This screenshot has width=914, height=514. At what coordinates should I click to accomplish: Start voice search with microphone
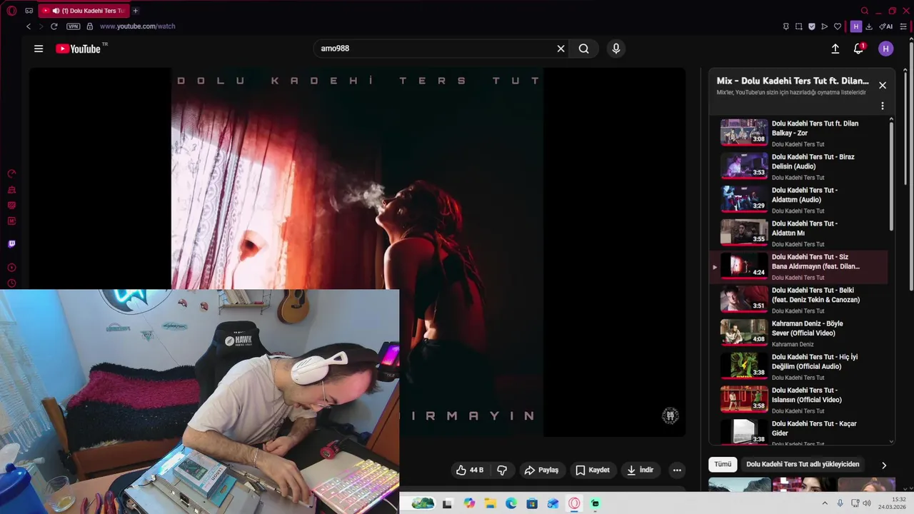[616, 49]
